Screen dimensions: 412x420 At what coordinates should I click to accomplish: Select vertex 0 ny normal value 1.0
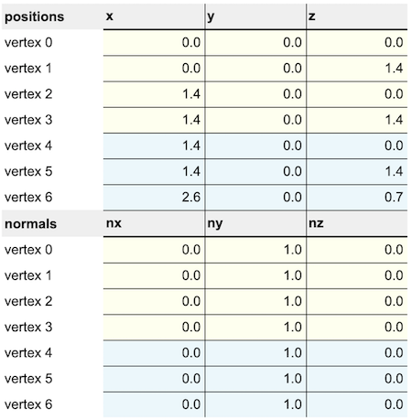(255, 250)
